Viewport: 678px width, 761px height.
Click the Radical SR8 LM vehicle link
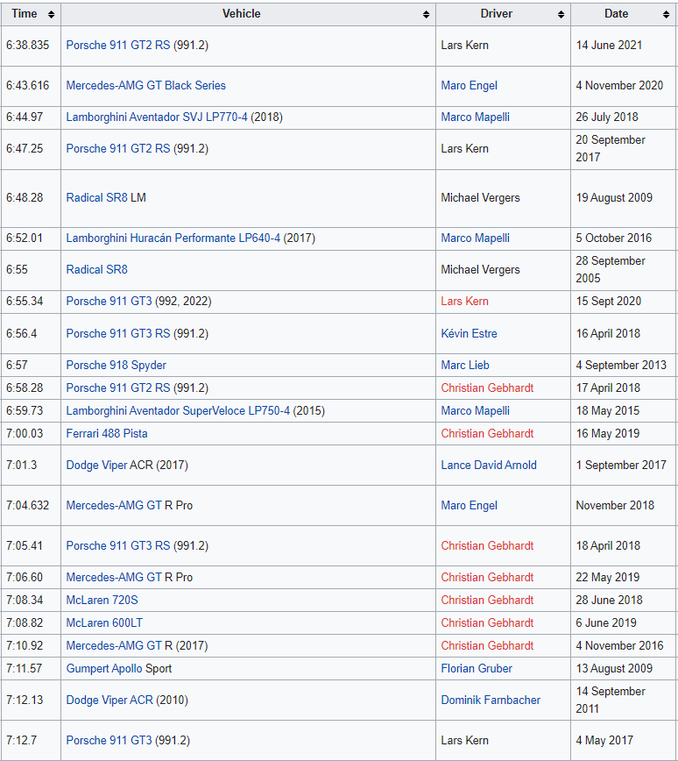[96, 197]
